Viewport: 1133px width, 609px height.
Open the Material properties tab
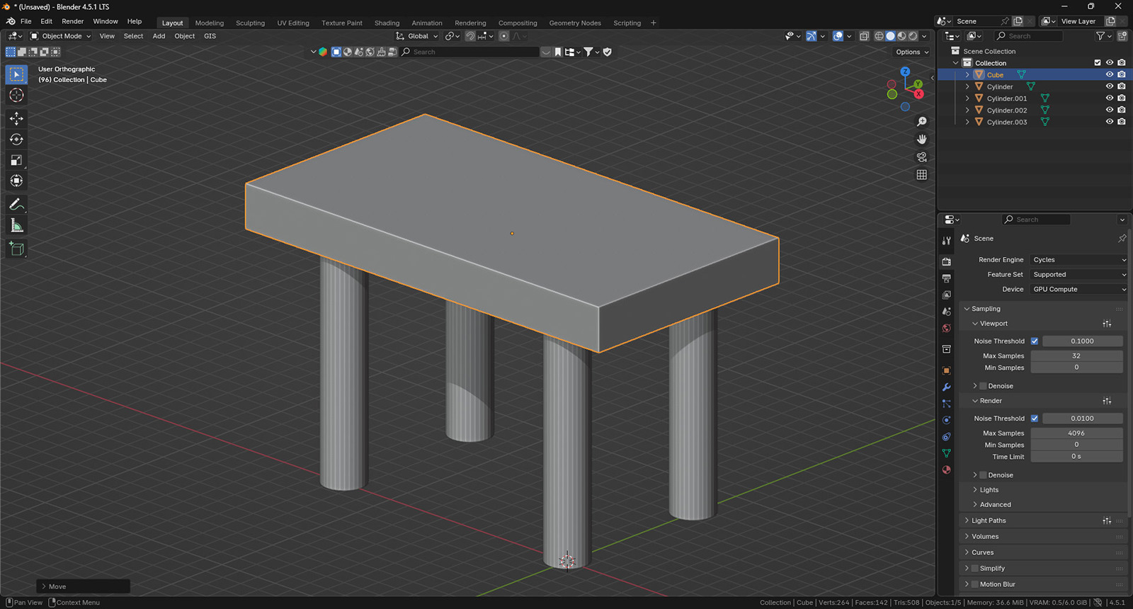coord(947,470)
